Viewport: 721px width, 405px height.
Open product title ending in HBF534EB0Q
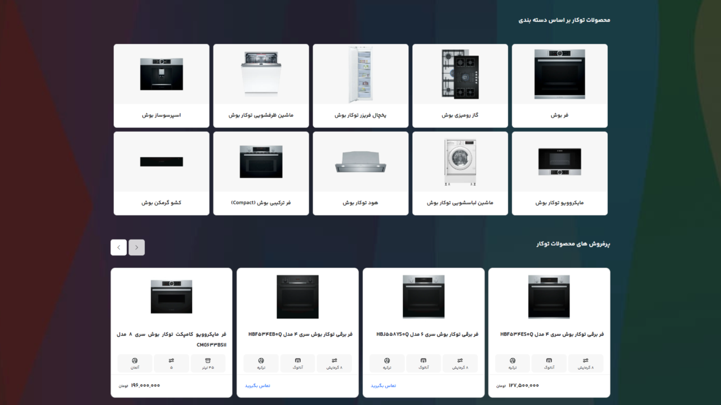pyautogui.click(x=300, y=334)
